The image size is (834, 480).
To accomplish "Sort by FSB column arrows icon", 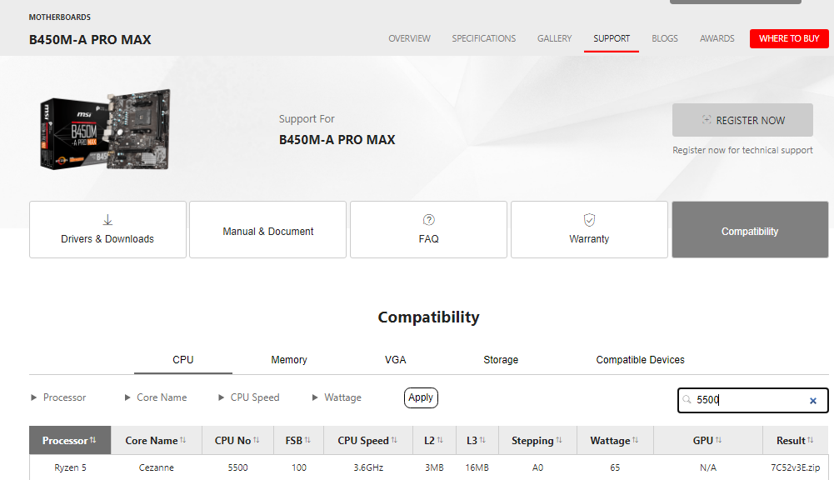I will [307, 440].
